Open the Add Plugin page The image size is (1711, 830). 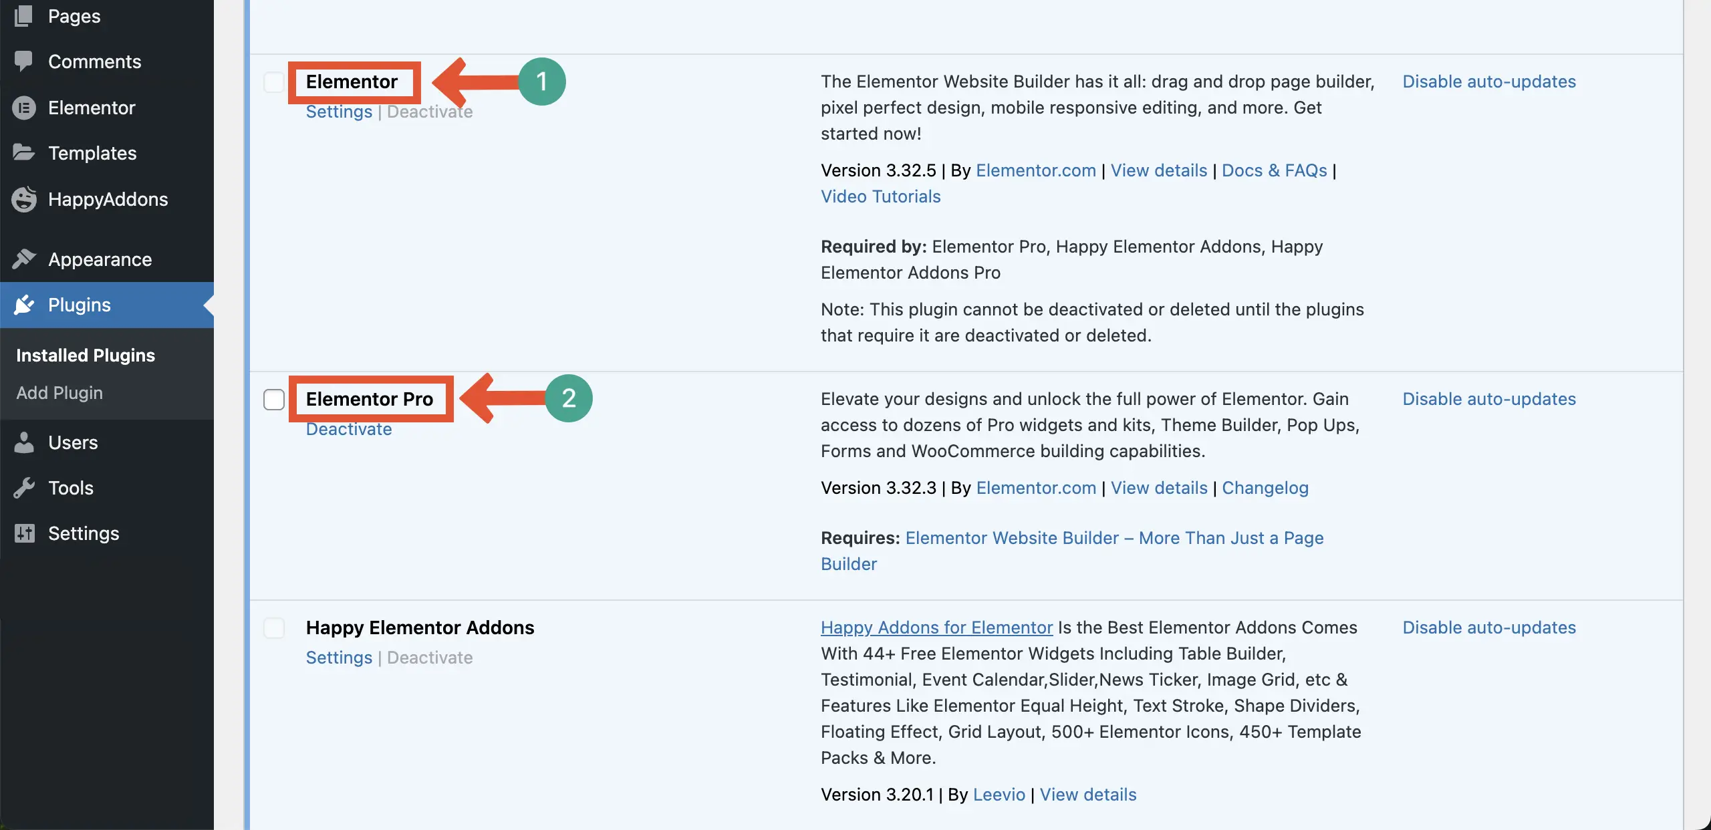[60, 392]
